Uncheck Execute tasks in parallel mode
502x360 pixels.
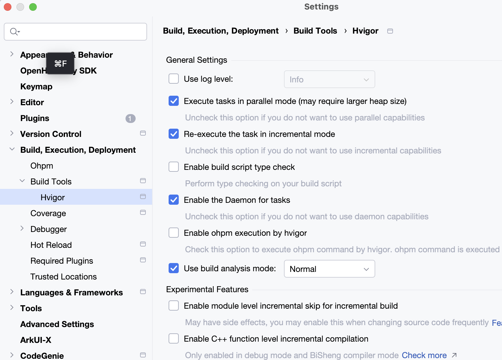174,101
